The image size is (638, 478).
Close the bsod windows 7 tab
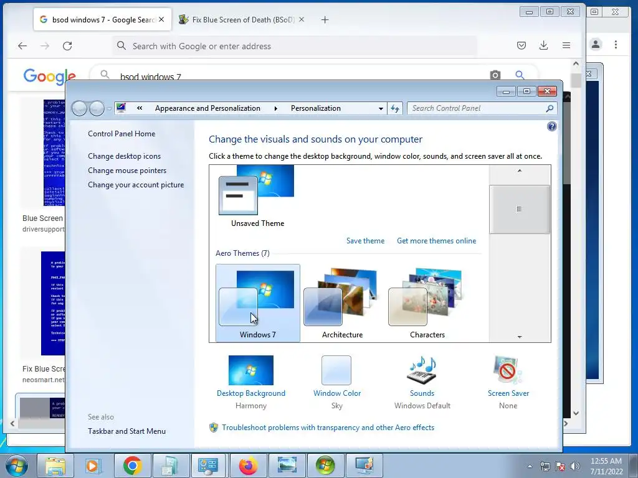click(x=161, y=19)
